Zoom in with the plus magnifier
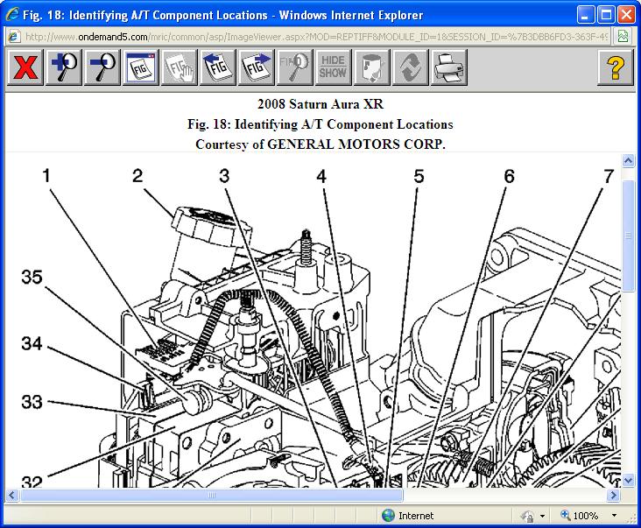This screenshot has height=528, width=641. tap(64, 67)
